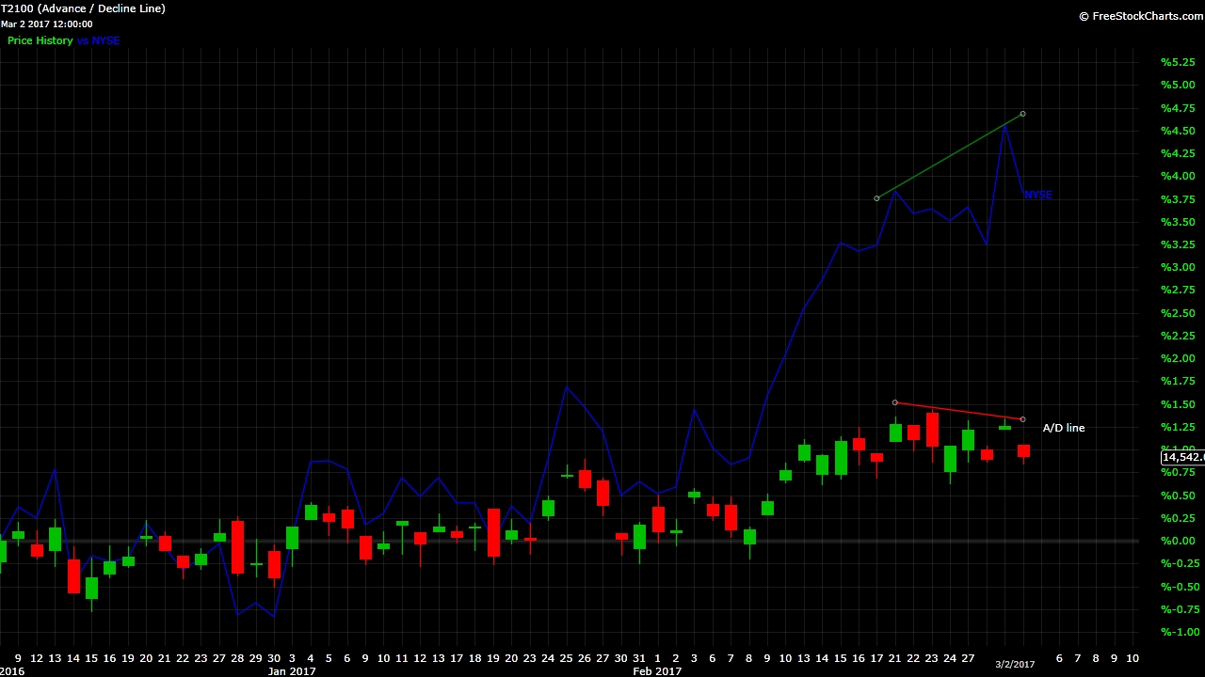This screenshot has width=1205, height=677.
Task: Click the Jan 2017 month label
Action: [292, 671]
